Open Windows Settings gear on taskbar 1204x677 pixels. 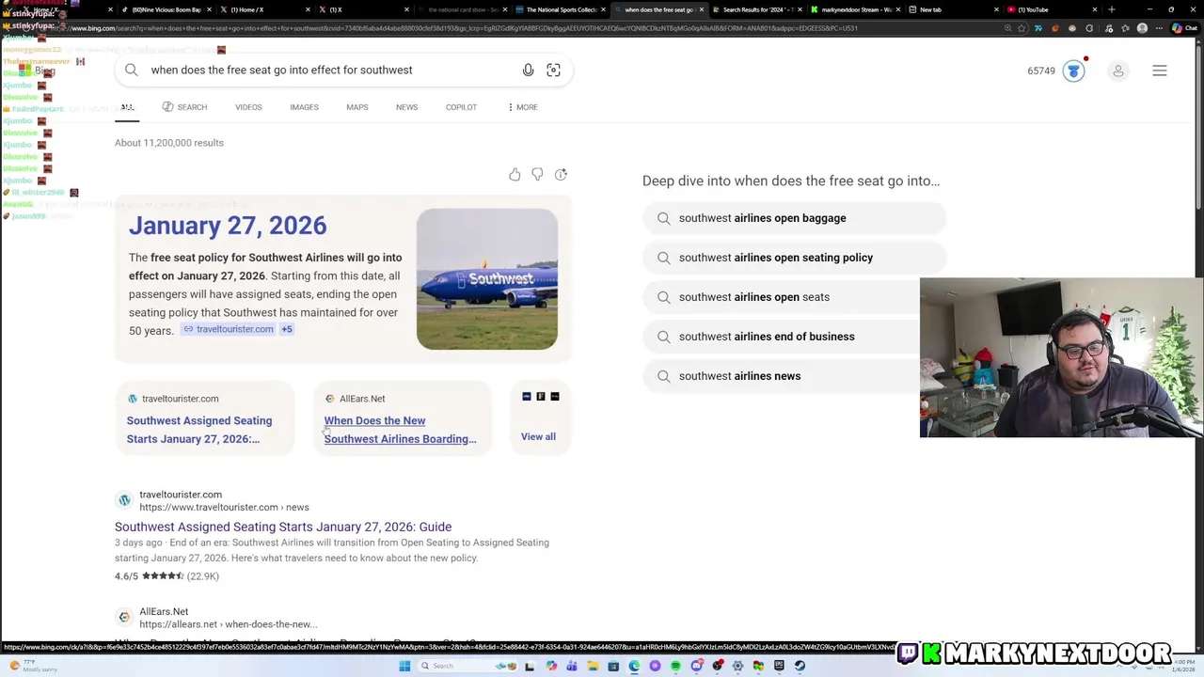737,666
